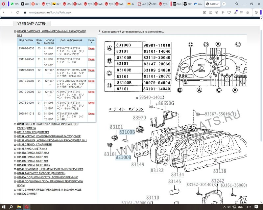
Task: Open the easy setup sliders icon
Action: [x=241, y=12]
